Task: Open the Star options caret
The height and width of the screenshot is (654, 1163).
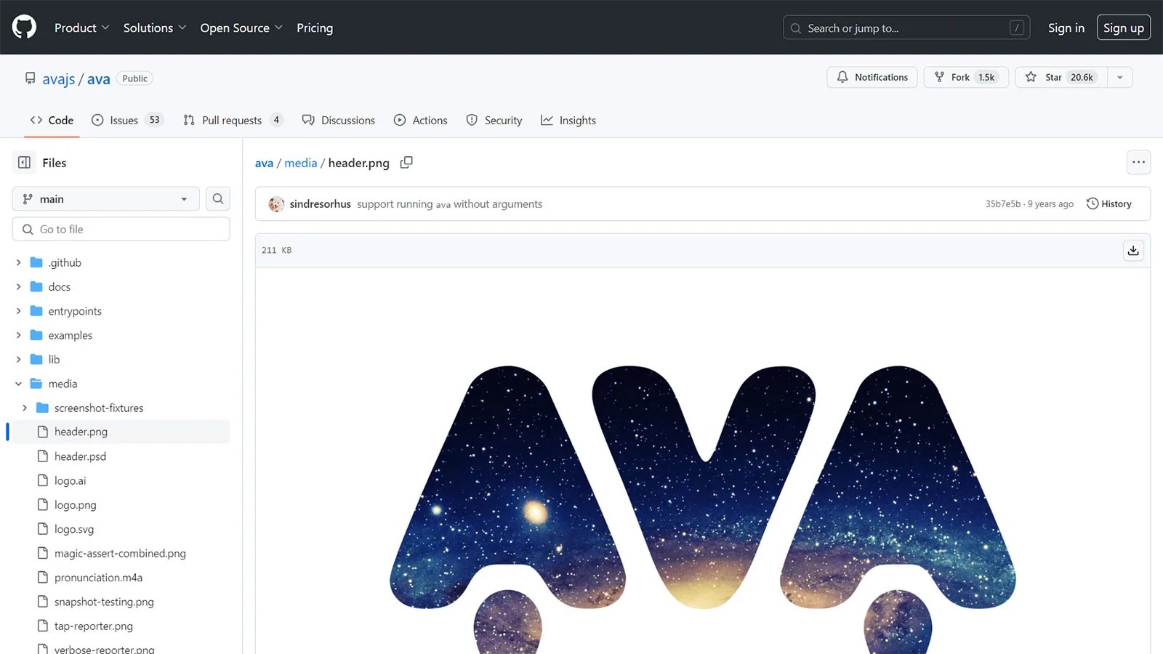Action: coord(1119,77)
